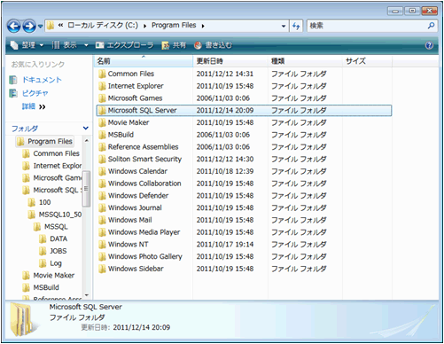Viewport: 444px width, 344px height.
Task: Select the Windows Sidebar folder icon
Action: [x=102, y=269]
